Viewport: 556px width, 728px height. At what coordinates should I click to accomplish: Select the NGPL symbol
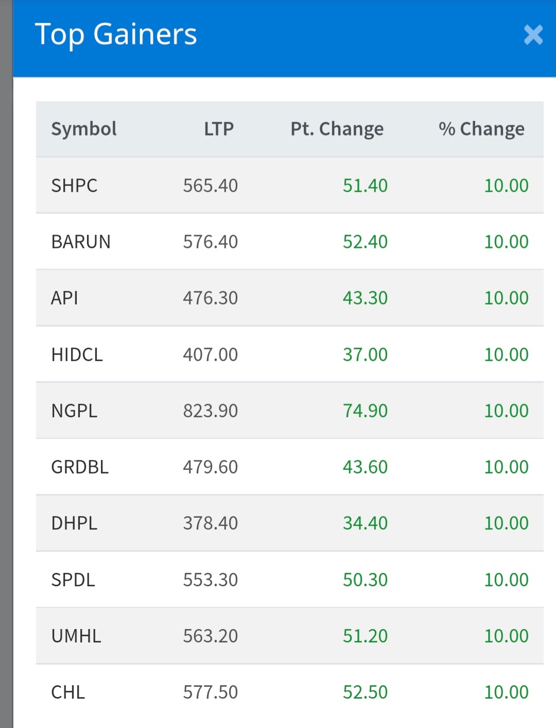(74, 411)
